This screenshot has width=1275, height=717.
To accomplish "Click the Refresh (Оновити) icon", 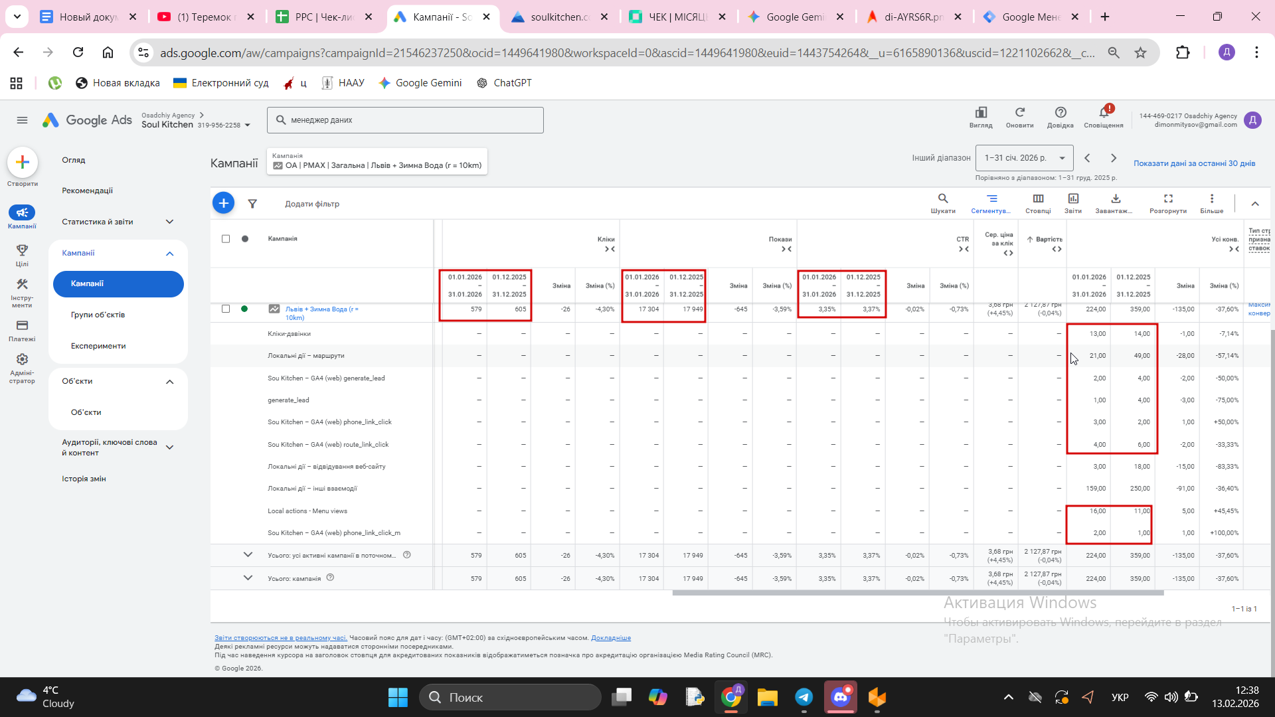I will point(1019,113).
